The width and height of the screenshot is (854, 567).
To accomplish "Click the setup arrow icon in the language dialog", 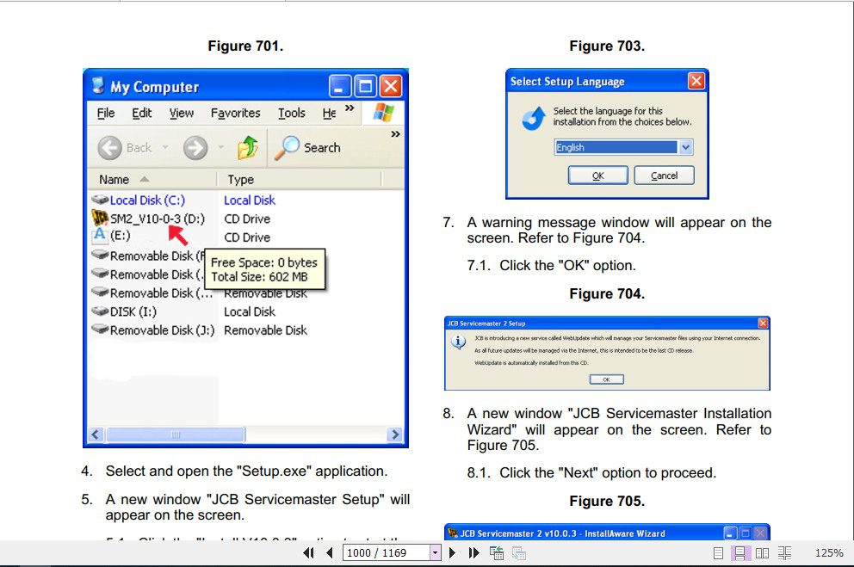I will click(533, 119).
